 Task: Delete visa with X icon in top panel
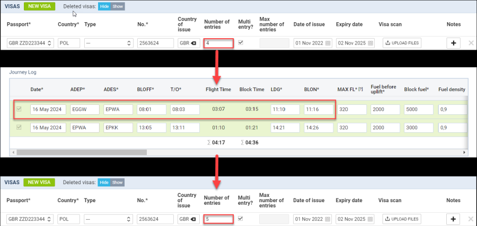[471, 43]
